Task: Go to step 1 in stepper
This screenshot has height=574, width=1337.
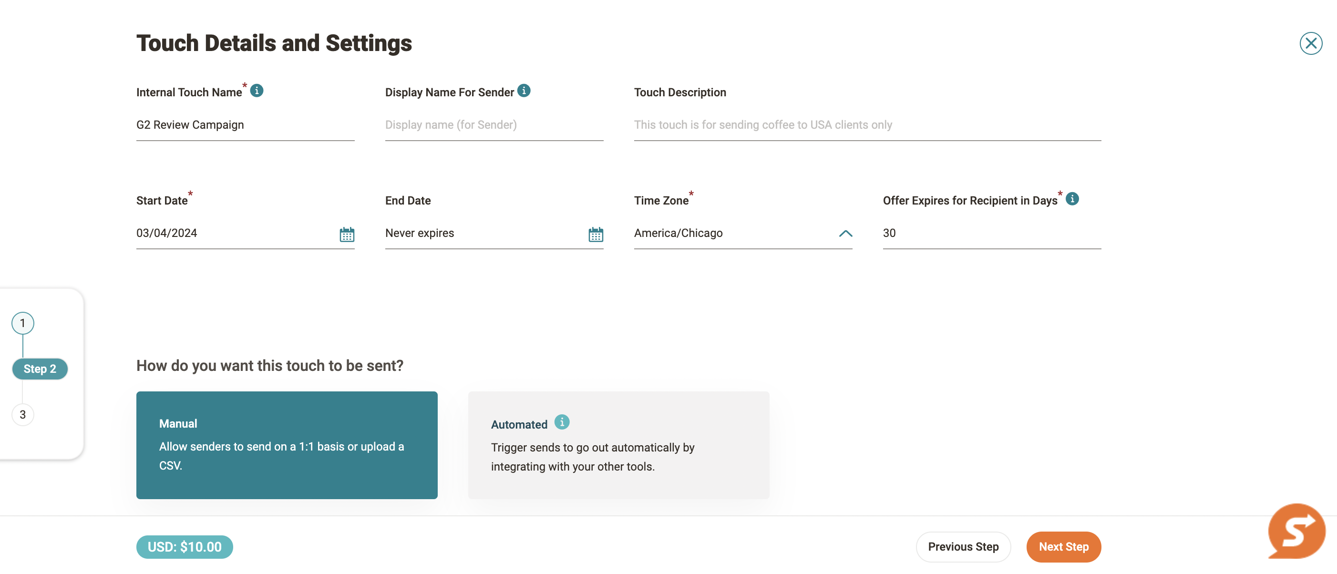Action: coord(22,323)
